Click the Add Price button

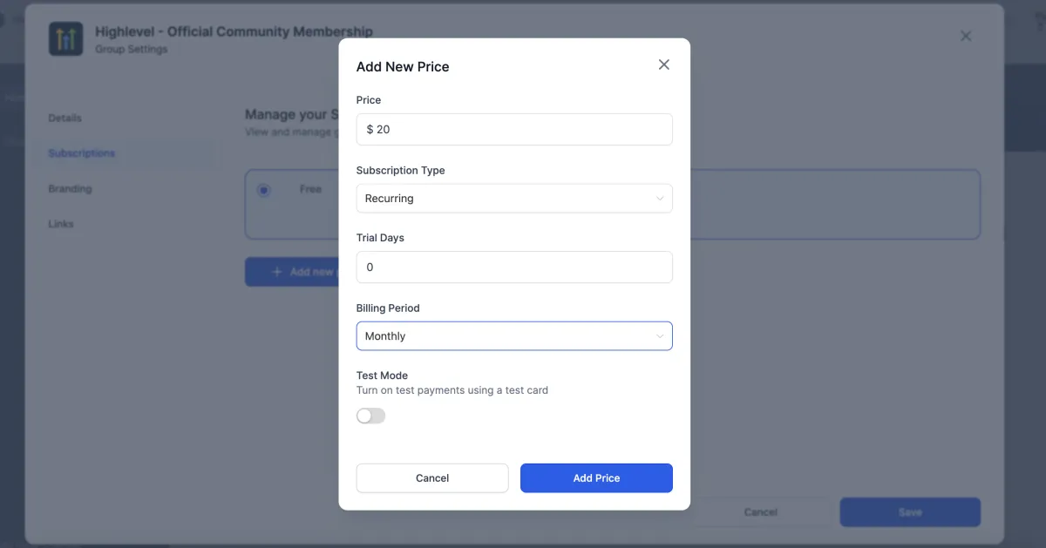(596, 478)
